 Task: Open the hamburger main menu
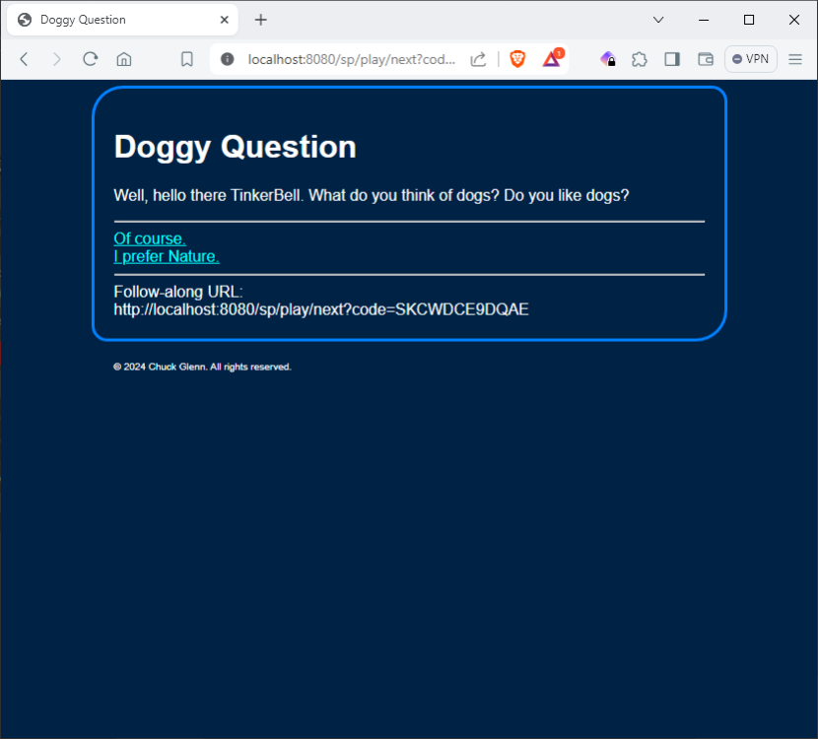(x=795, y=59)
